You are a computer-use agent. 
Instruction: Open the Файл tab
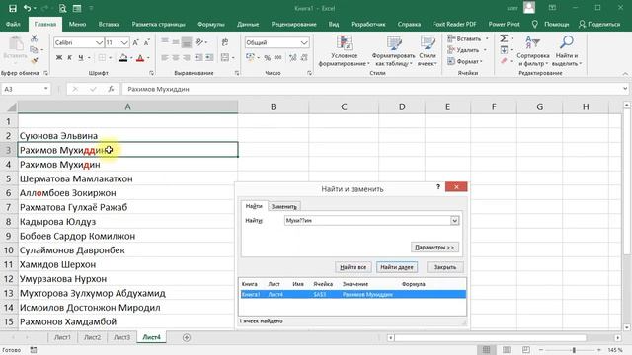point(13,24)
